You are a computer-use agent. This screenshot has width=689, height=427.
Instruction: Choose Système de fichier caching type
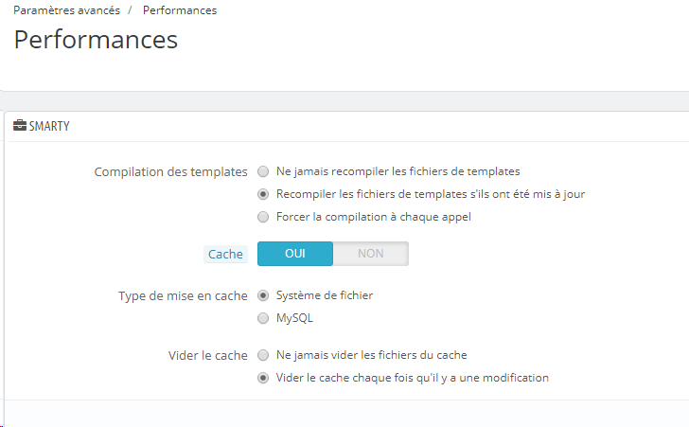click(x=263, y=295)
